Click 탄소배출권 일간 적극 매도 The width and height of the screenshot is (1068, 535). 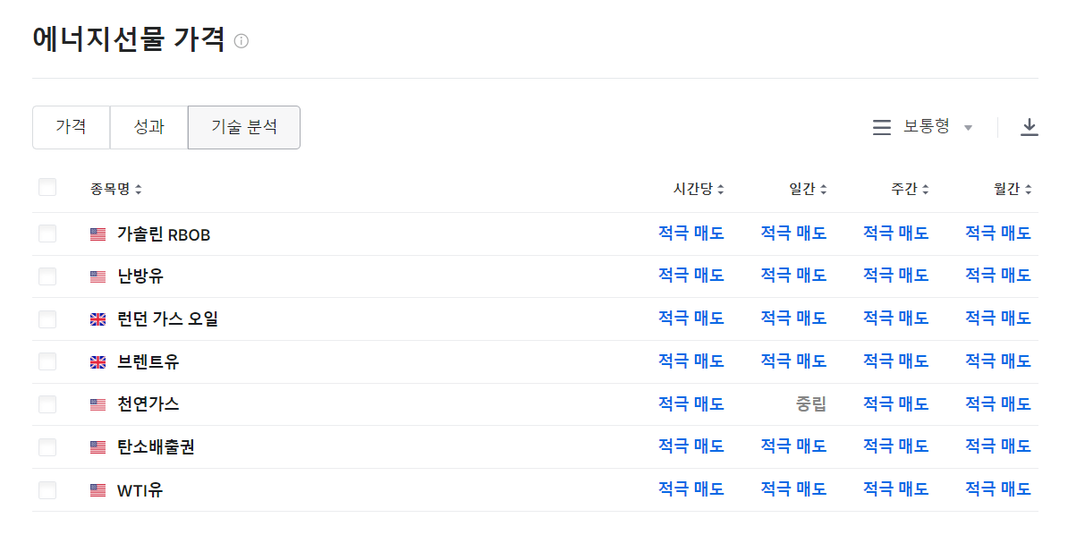(793, 446)
